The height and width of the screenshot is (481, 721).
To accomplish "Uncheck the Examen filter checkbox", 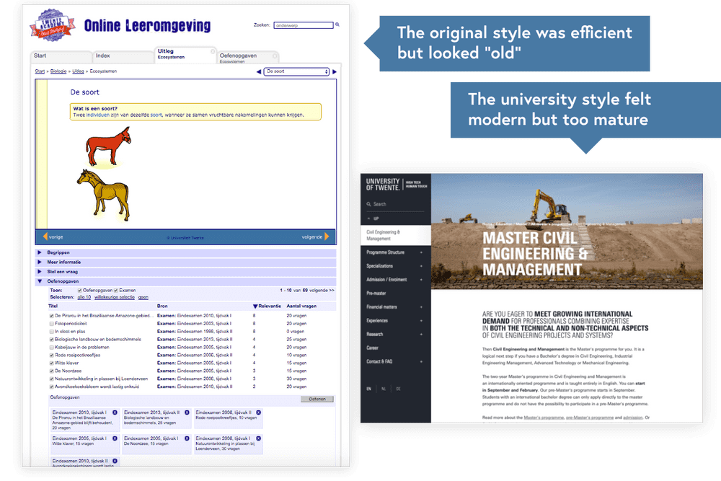I will pyautogui.click(x=117, y=289).
